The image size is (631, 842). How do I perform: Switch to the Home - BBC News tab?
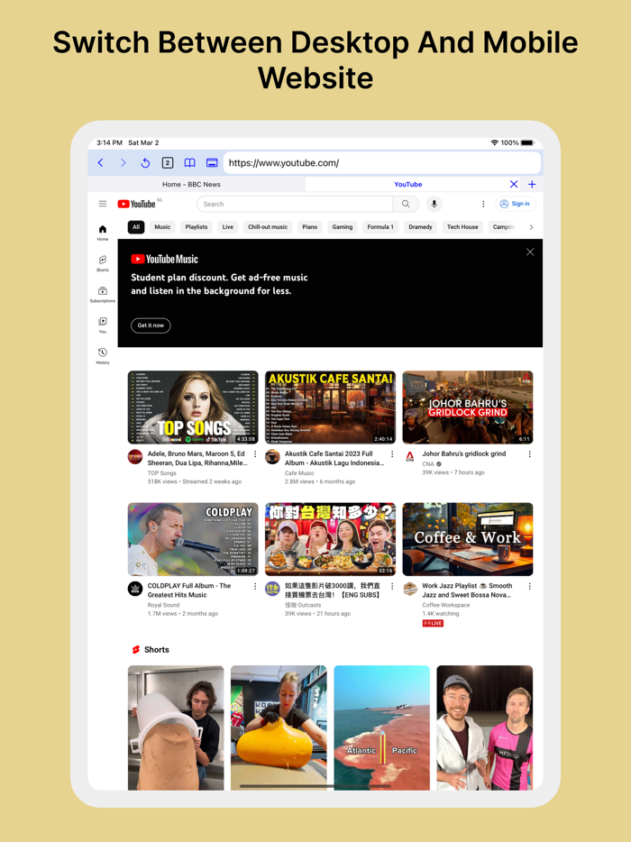[x=191, y=184]
